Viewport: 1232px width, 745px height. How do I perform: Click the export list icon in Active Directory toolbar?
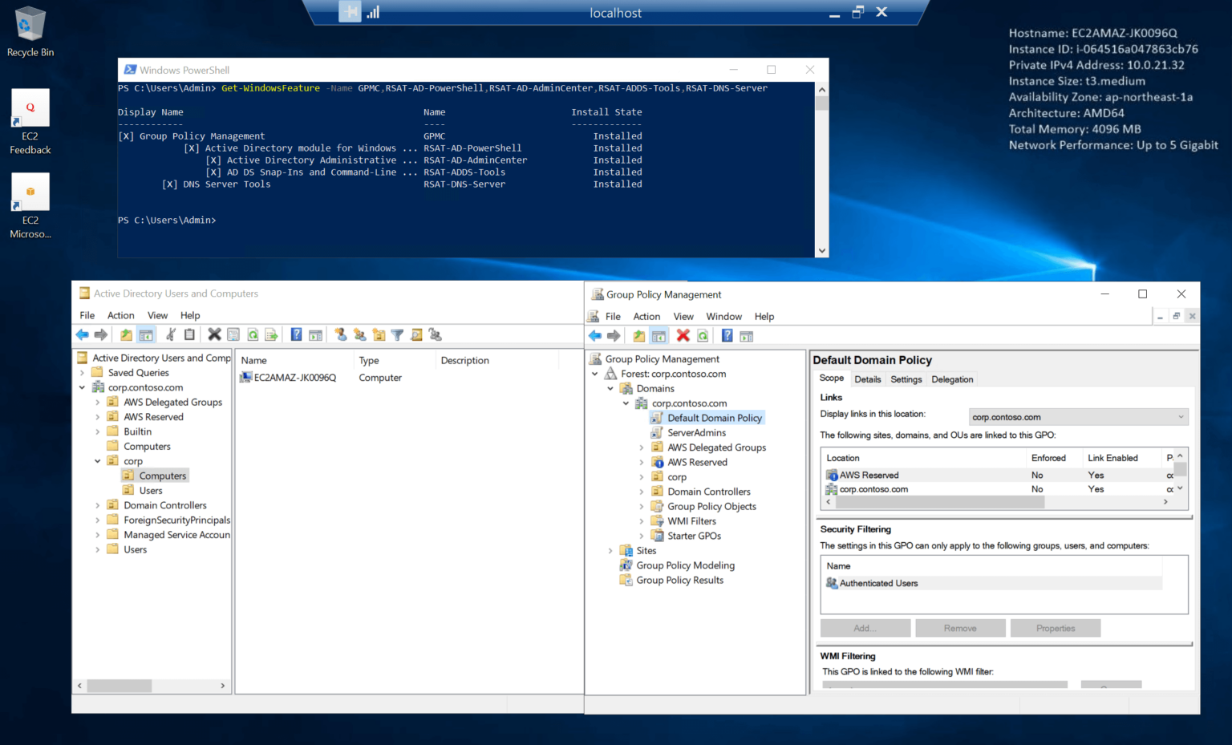pos(271,334)
